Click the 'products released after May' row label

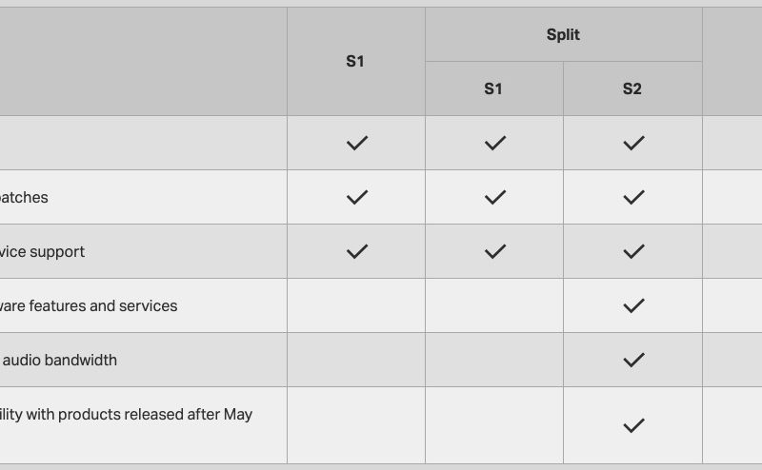pyautogui.click(x=126, y=415)
